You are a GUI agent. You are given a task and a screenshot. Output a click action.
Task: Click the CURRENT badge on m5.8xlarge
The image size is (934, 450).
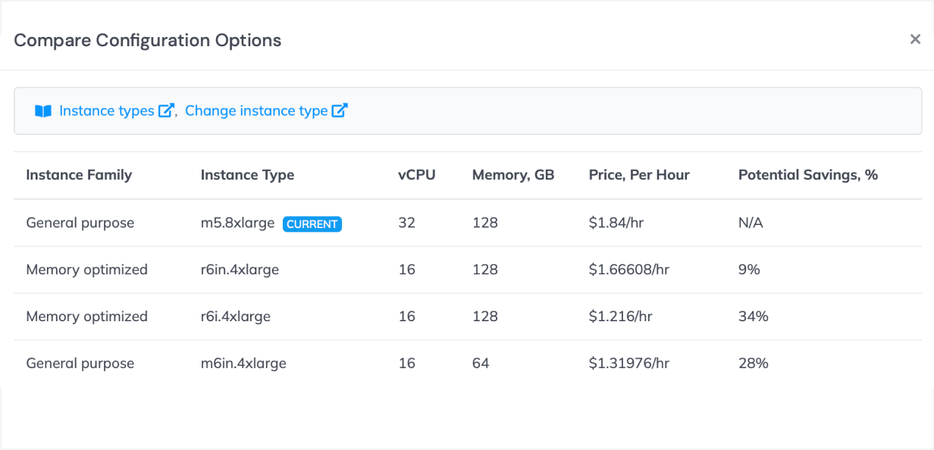point(312,224)
